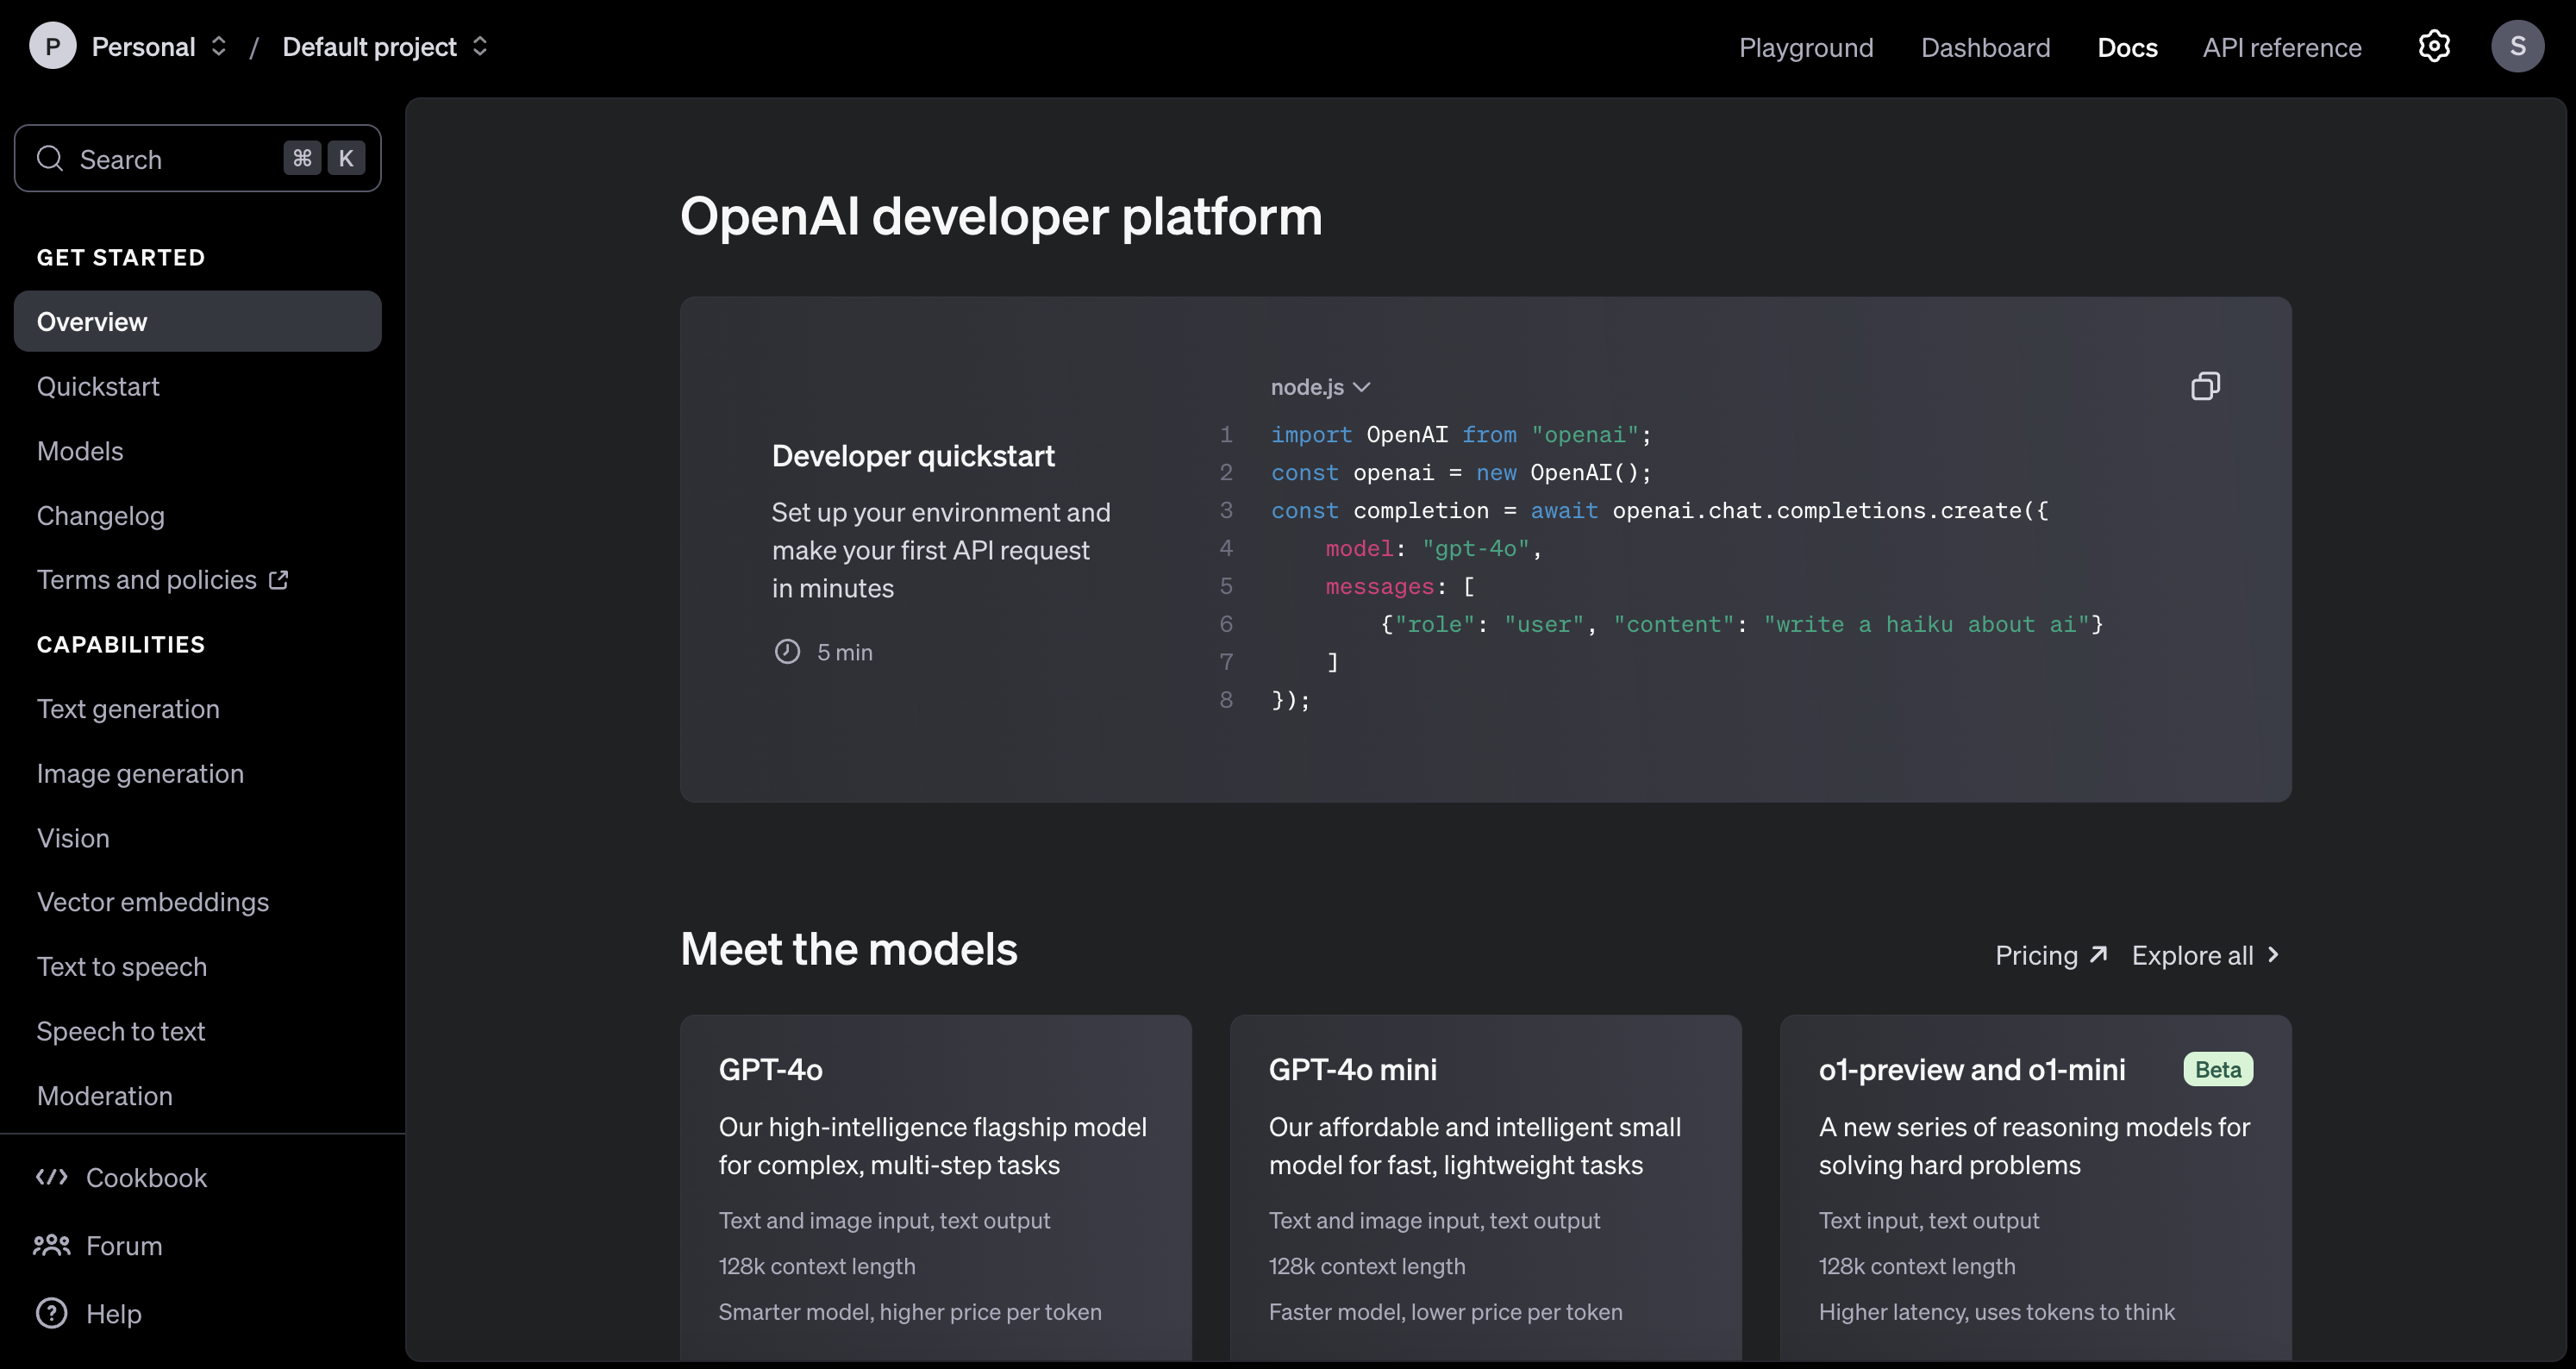Open the Moderation guide

[105, 1096]
